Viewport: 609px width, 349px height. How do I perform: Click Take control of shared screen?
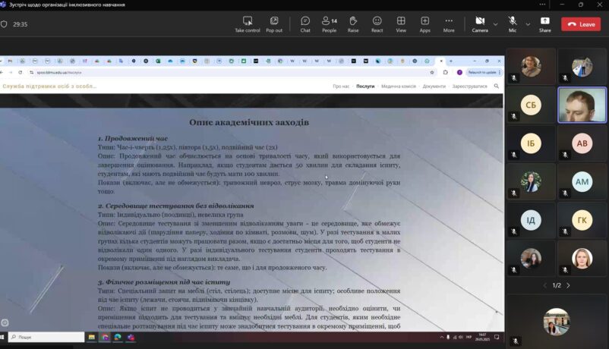(248, 24)
